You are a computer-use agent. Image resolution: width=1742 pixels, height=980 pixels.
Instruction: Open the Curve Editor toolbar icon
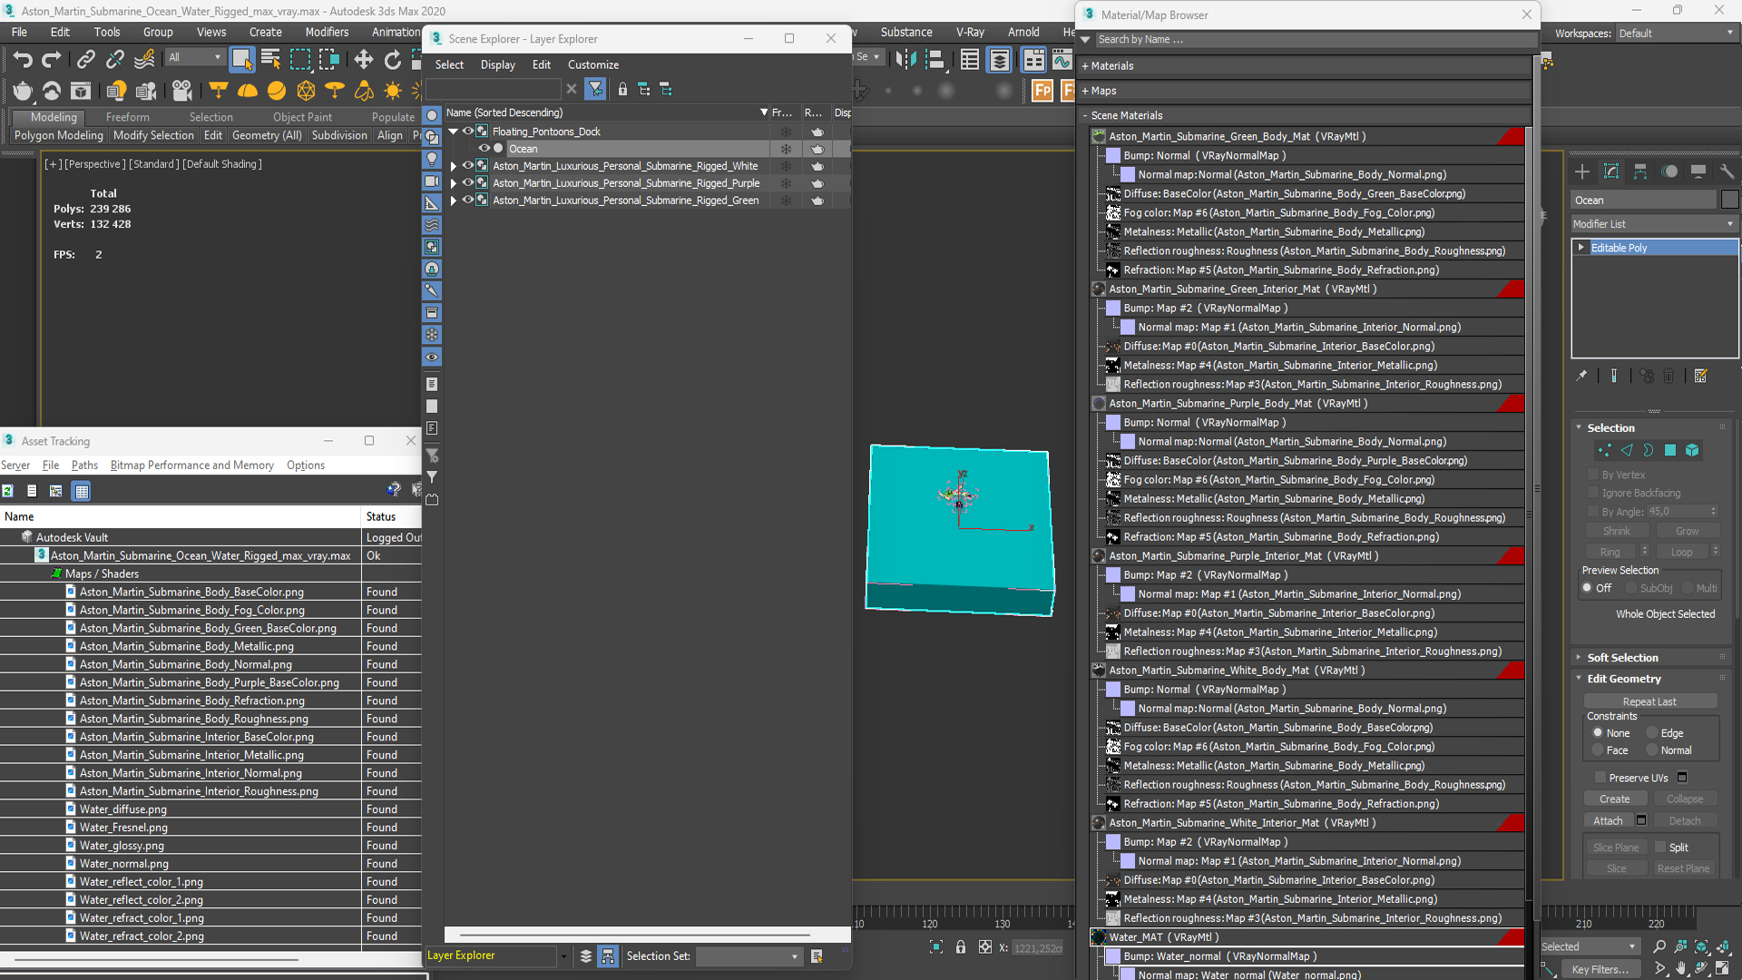point(1062,60)
